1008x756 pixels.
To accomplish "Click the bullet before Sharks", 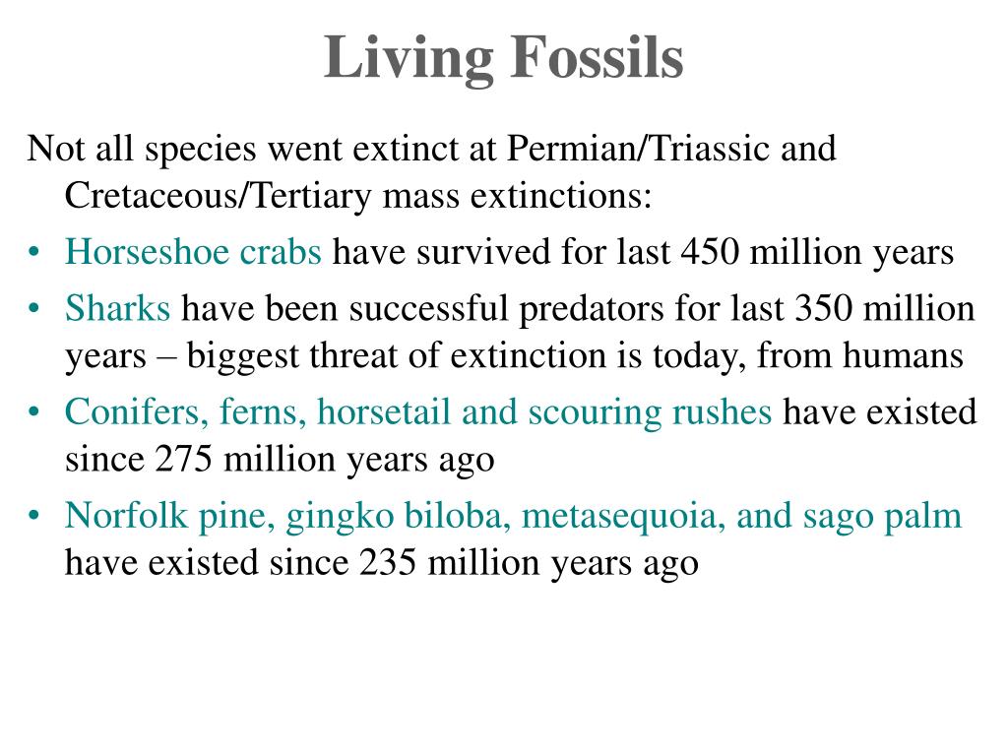I will tap(33, 309).
